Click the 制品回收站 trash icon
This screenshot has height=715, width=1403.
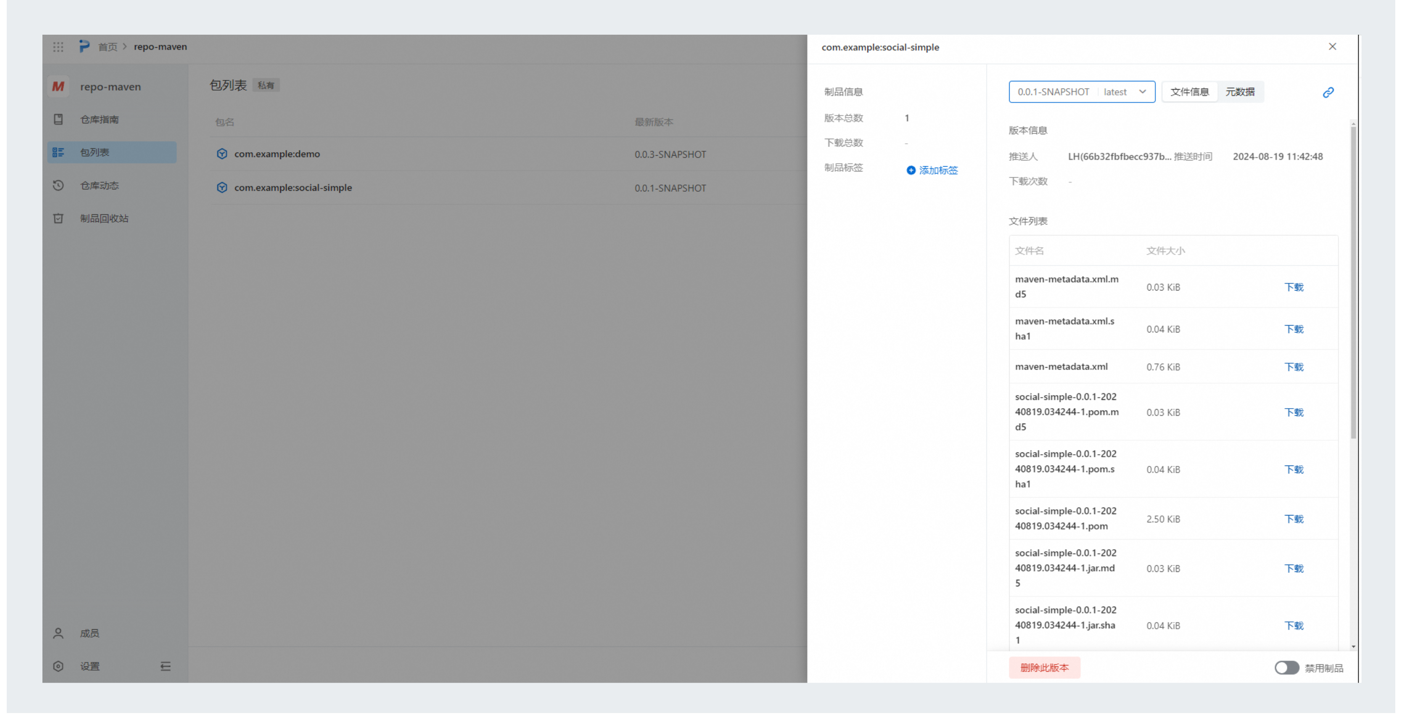[x=58, y=218]
